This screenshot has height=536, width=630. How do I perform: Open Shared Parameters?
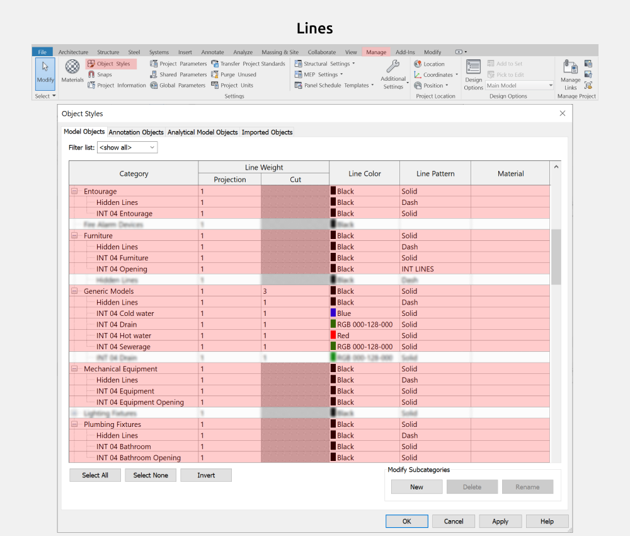click(178, 74)
